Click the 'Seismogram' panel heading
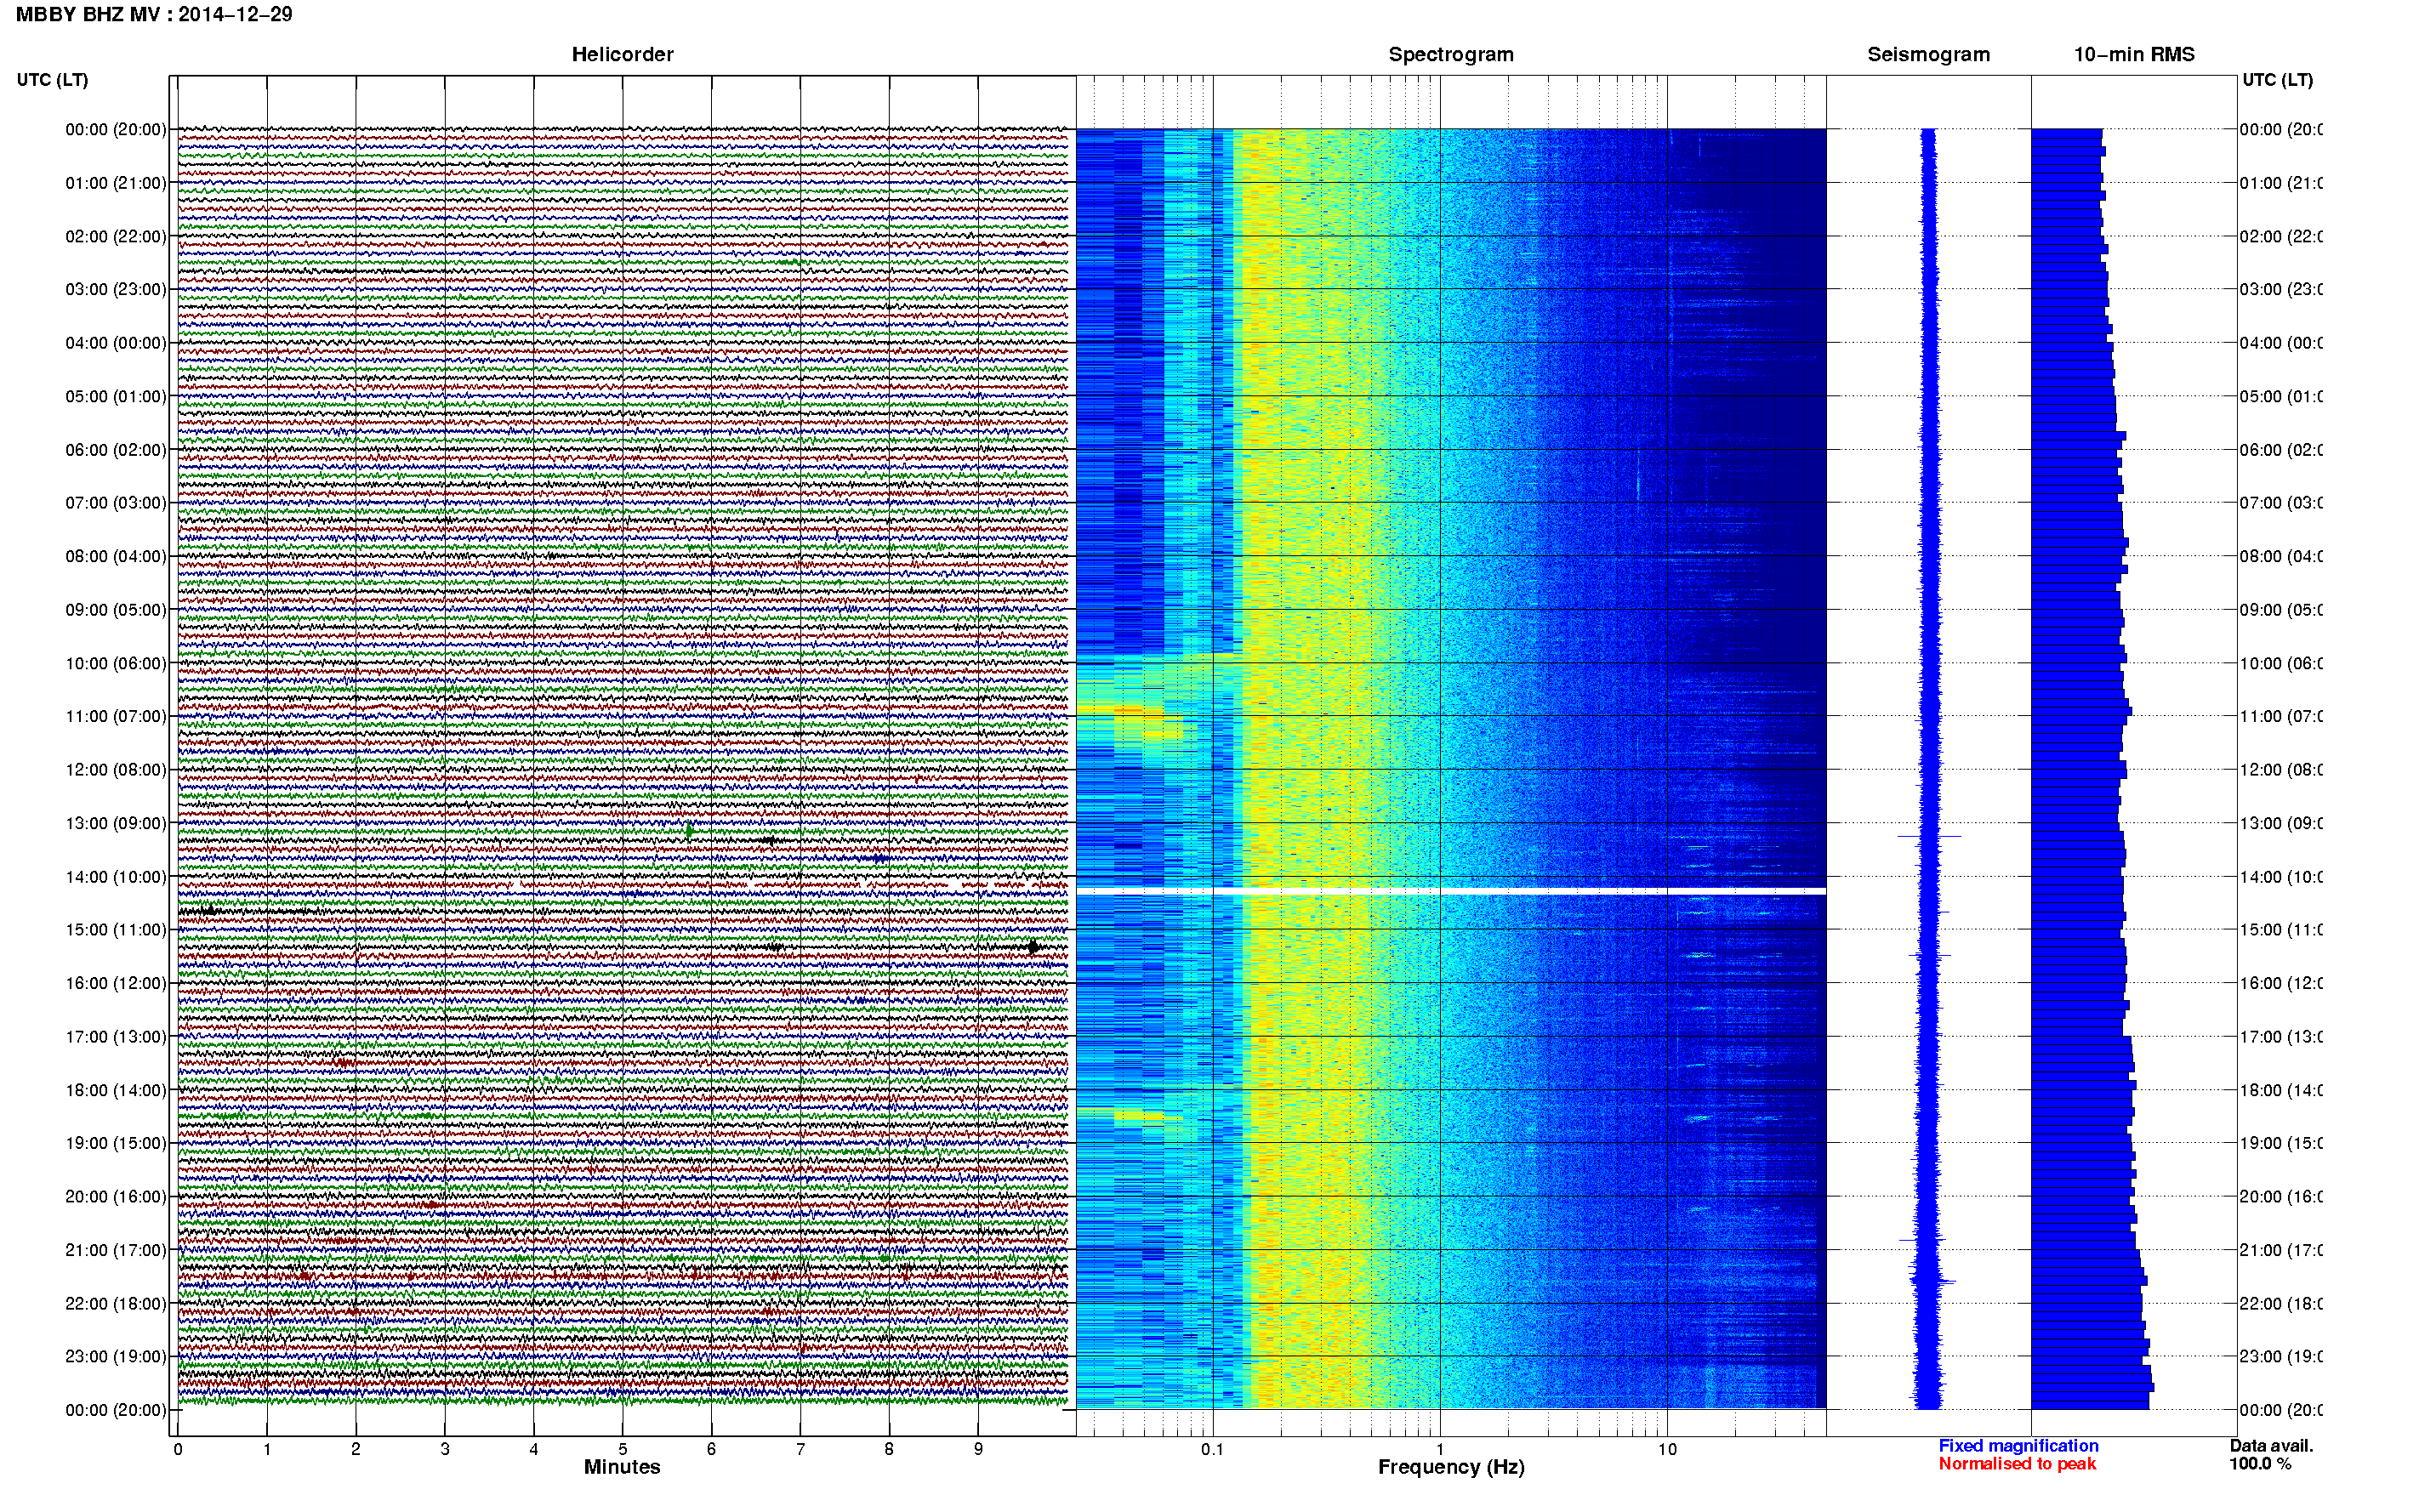 click(x=1928, y=54)
